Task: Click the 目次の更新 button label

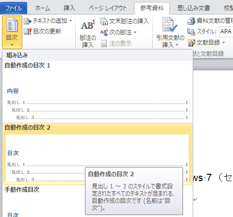Action: (x=47, y=32)
